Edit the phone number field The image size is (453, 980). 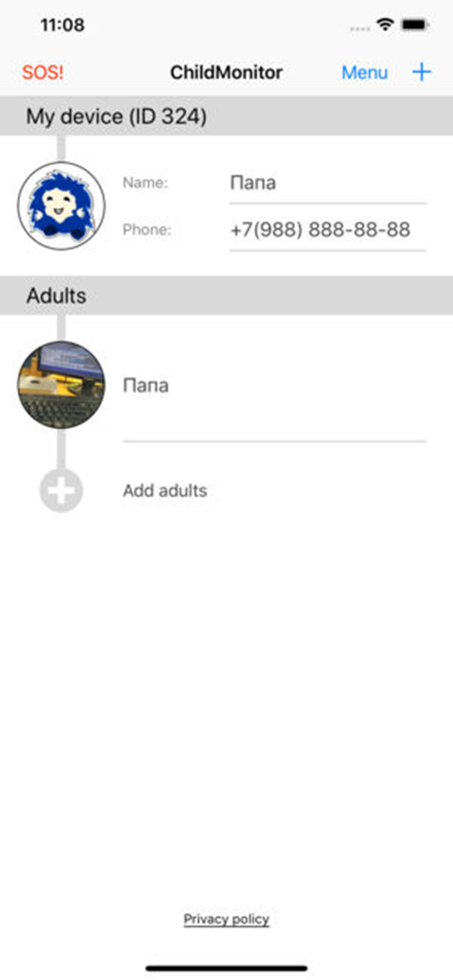pos(327,230)
